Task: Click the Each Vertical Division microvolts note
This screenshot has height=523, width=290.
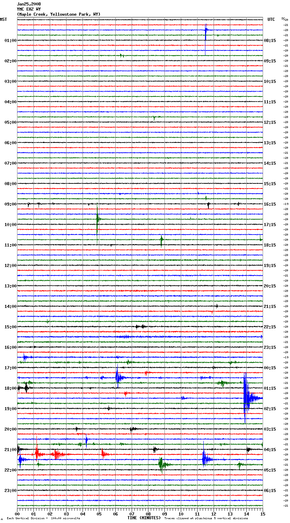Action: [x=43, y=518]
